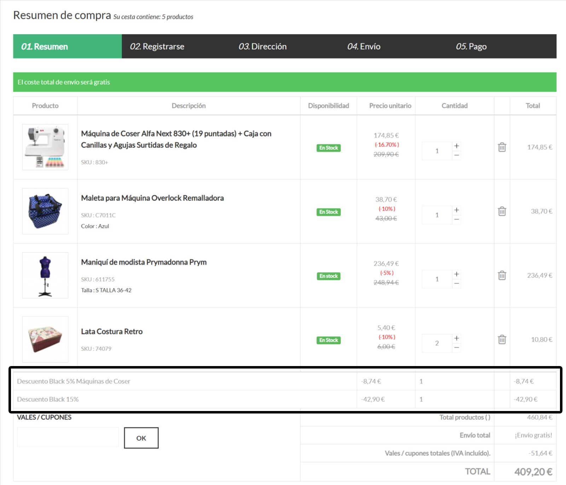
Task: Increase quantity of Maleta Overlock case
Action: click(x=457, y=210)
